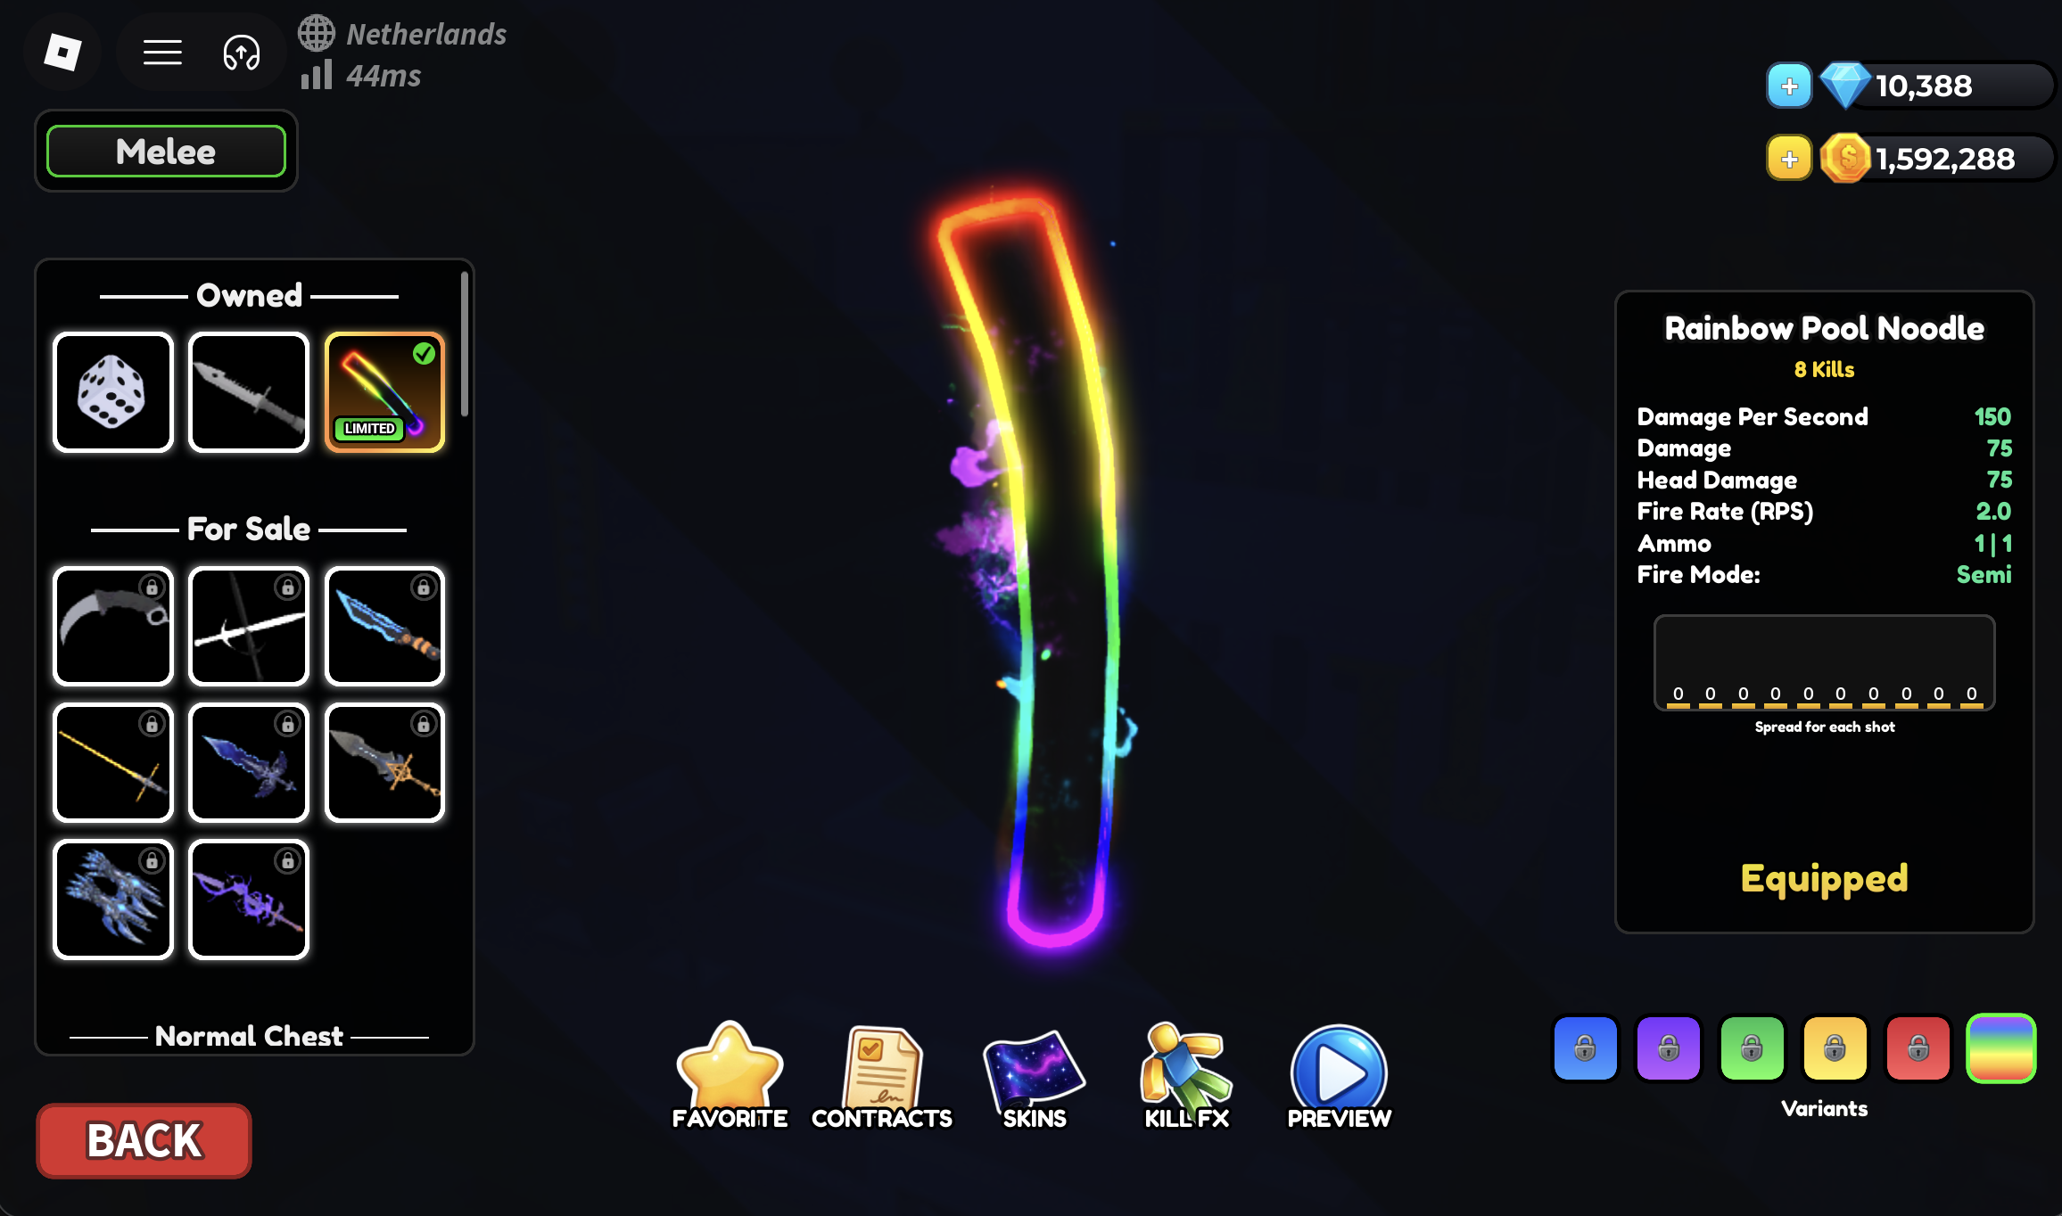Select the locked golden katana item

click(112, 762)
